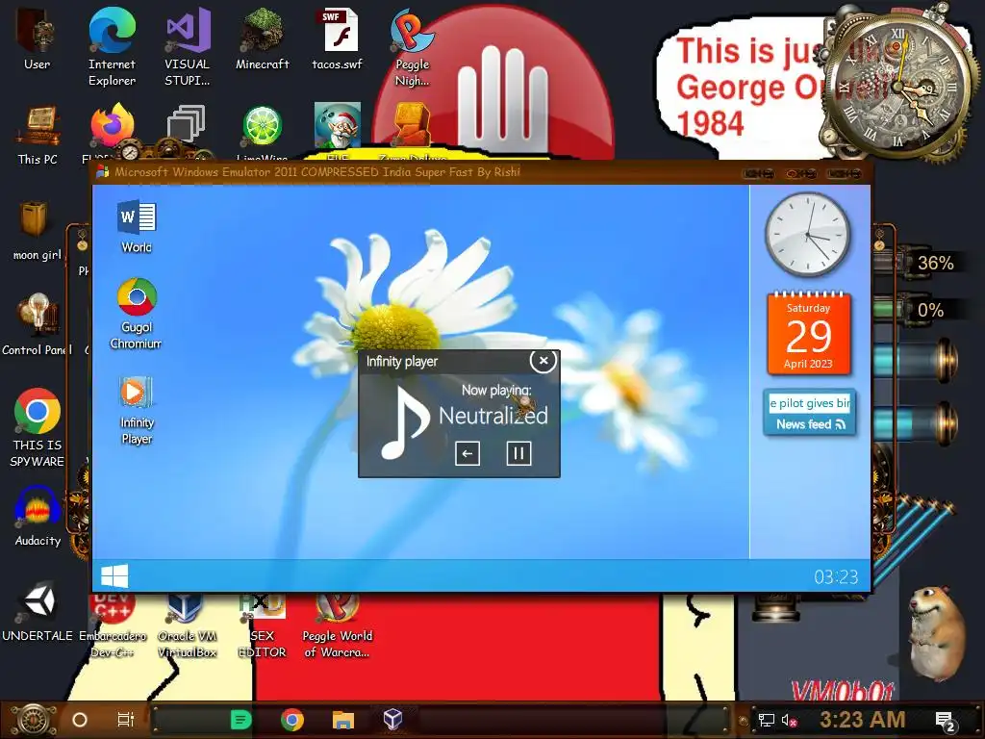This screenshot has height=739, width=985.
Task: Close the Infinity player popup
Action: [543, 361]
